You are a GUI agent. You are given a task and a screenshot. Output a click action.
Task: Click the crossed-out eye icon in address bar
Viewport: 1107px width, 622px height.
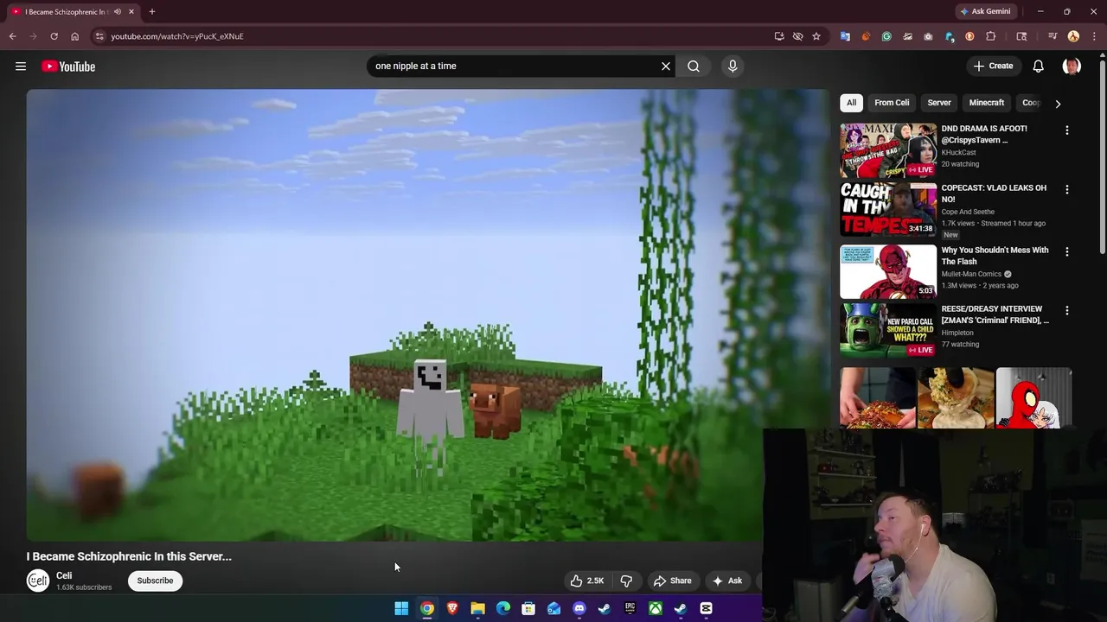pos(797,36)
